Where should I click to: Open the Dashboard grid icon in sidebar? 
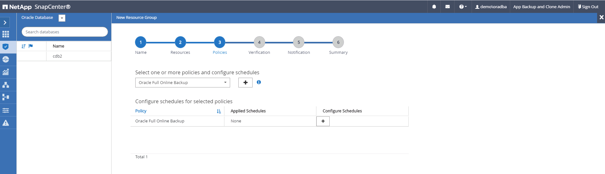[6, 34]
